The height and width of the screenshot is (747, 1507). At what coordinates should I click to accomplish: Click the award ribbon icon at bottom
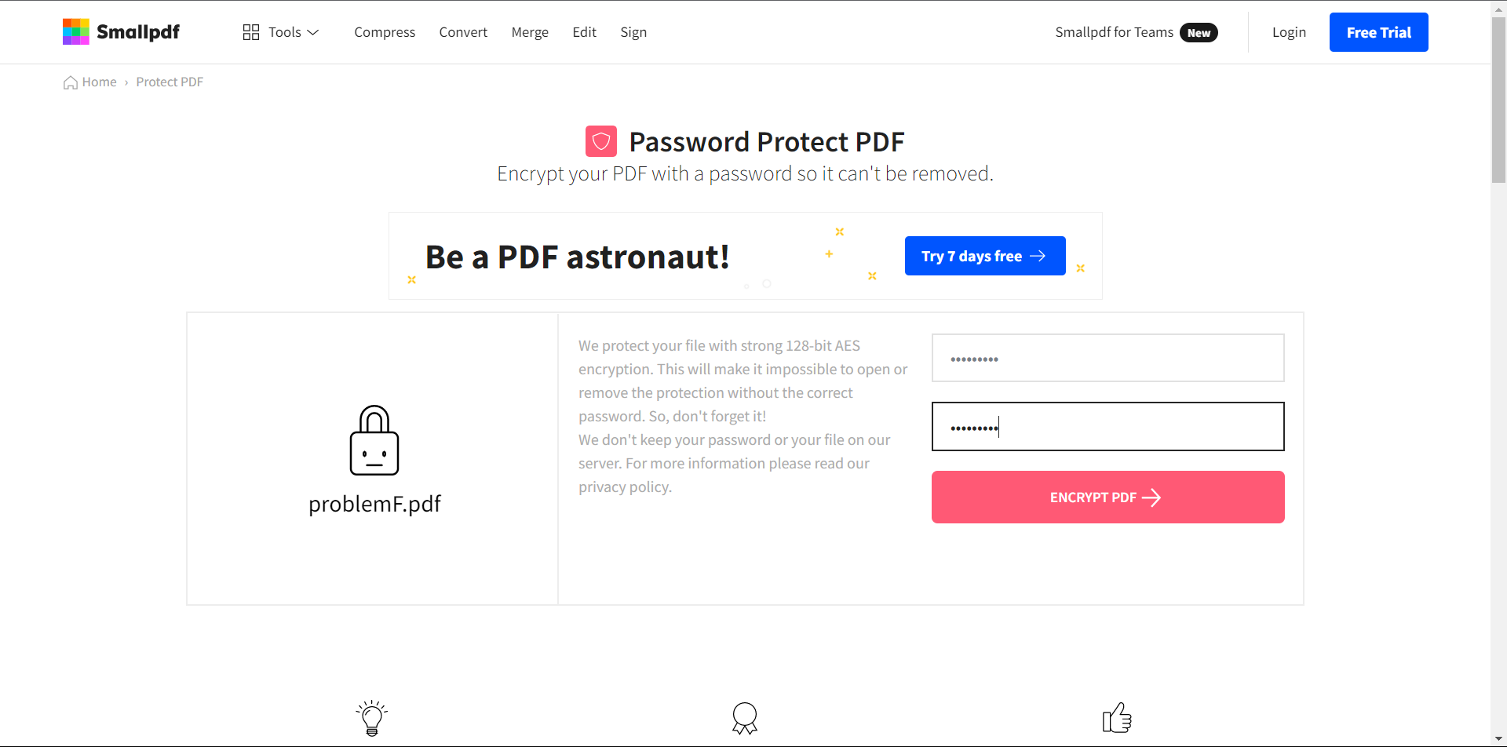(x=745, y=718)
